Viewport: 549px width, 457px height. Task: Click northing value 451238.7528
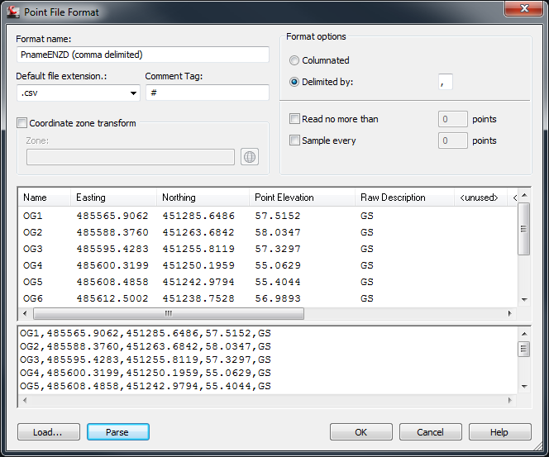tap(198, 298)
